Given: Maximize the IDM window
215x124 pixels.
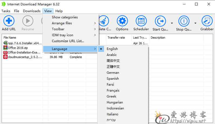Looking at the screenshot, I should coord(196,4).
